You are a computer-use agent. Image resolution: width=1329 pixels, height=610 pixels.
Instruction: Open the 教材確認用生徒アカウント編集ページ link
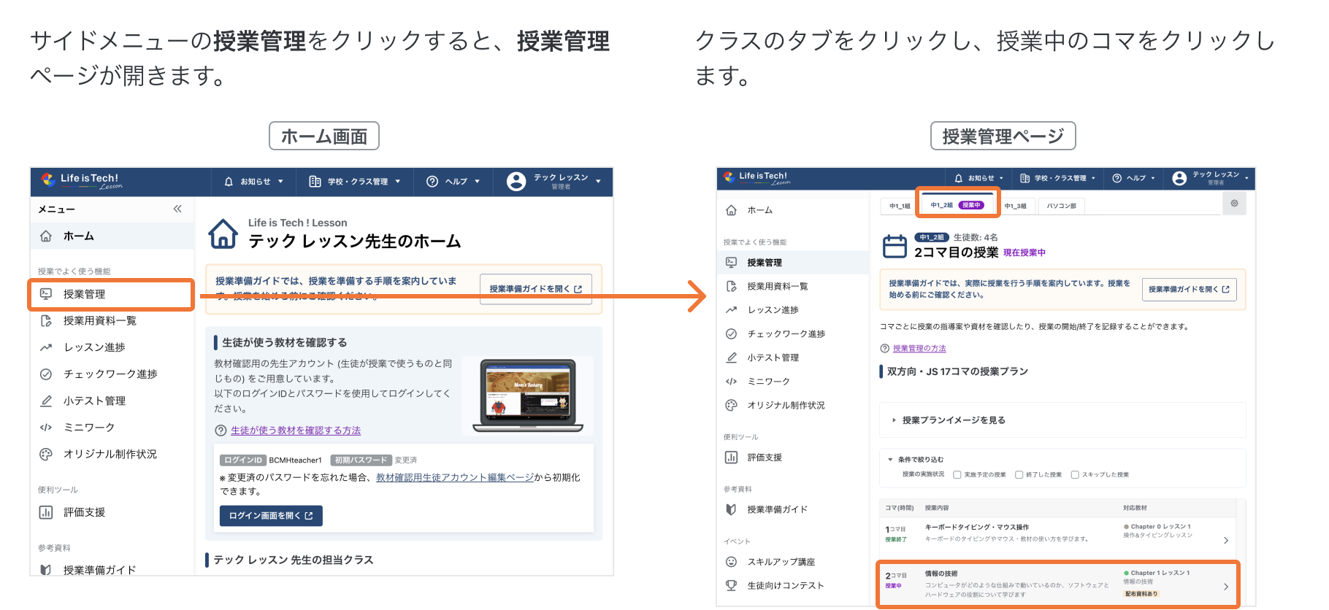coord(454,477)
